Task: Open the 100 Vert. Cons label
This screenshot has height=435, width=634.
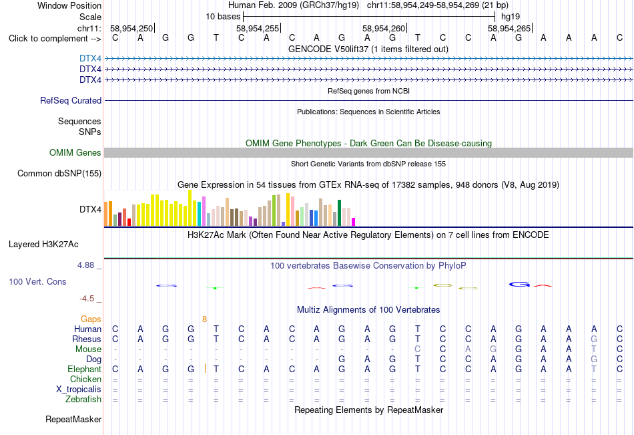Action: (37, 281)
